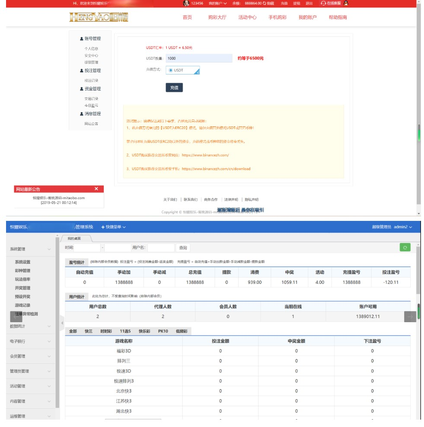Open the 我的账户 dropdown in top bar
Screen dimensions: 424x427
coord(217,3)
